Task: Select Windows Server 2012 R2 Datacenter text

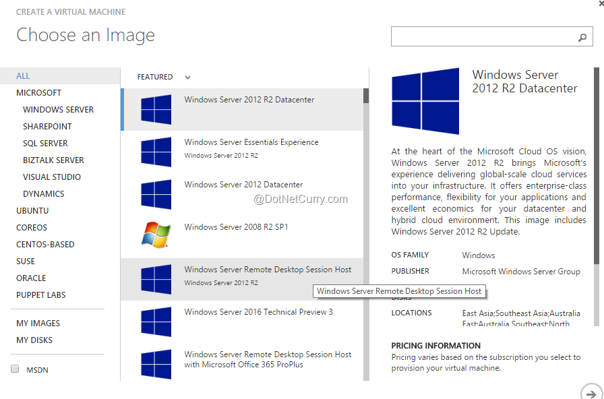Action: [x=249, y=100]
